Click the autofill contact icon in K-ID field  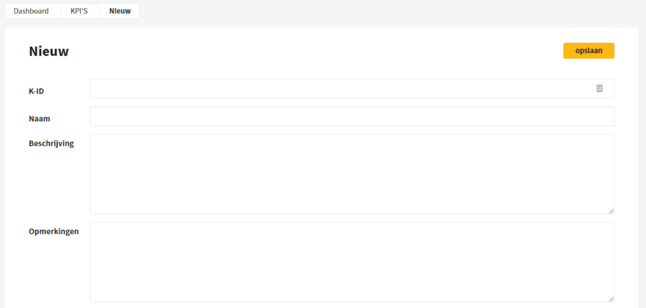(x=599, y=88)
